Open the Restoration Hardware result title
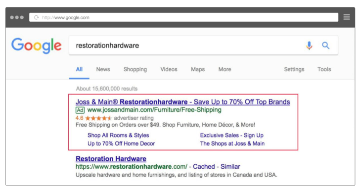Viewport: 360px width, 191px height. click(111, 159)
